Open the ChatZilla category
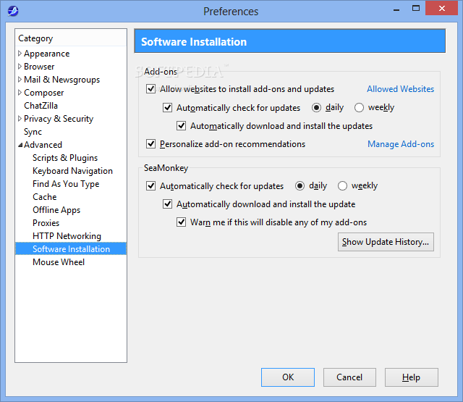This screenshot has width=463, height=402. [41, 106]
